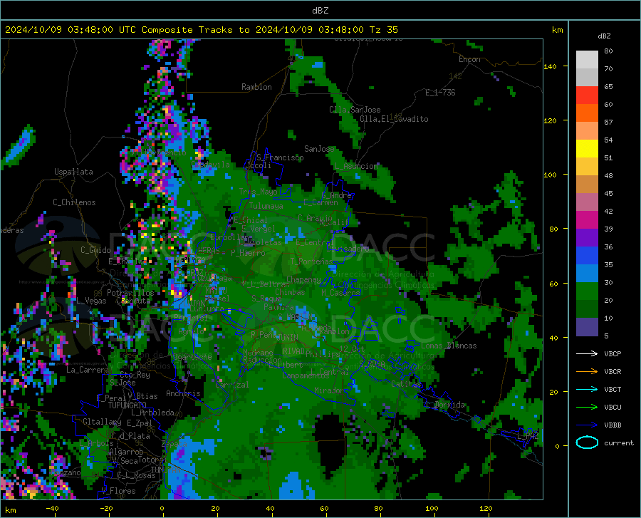The width and height of the screenshot is (641, 518).
Task: Select the dark green 20-10 dBZ swatch
Action: tap(587, 309)
